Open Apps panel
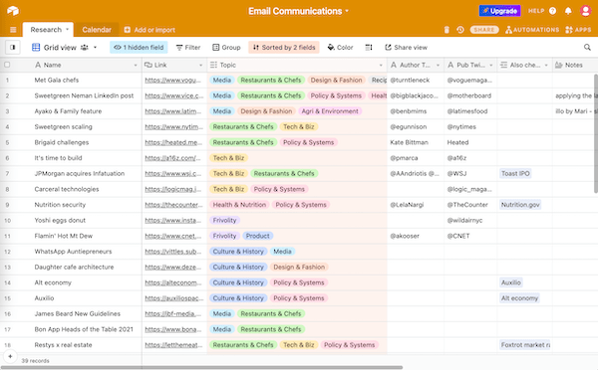 click(578, 30)
